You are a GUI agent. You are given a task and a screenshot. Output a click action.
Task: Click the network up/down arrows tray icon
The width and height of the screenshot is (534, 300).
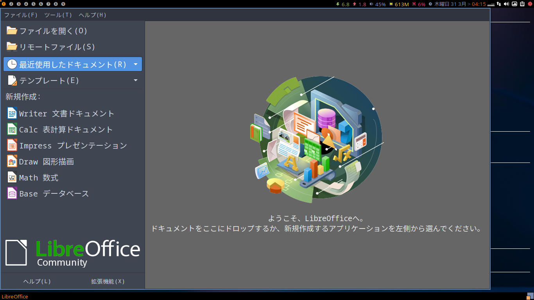point(499,4)
